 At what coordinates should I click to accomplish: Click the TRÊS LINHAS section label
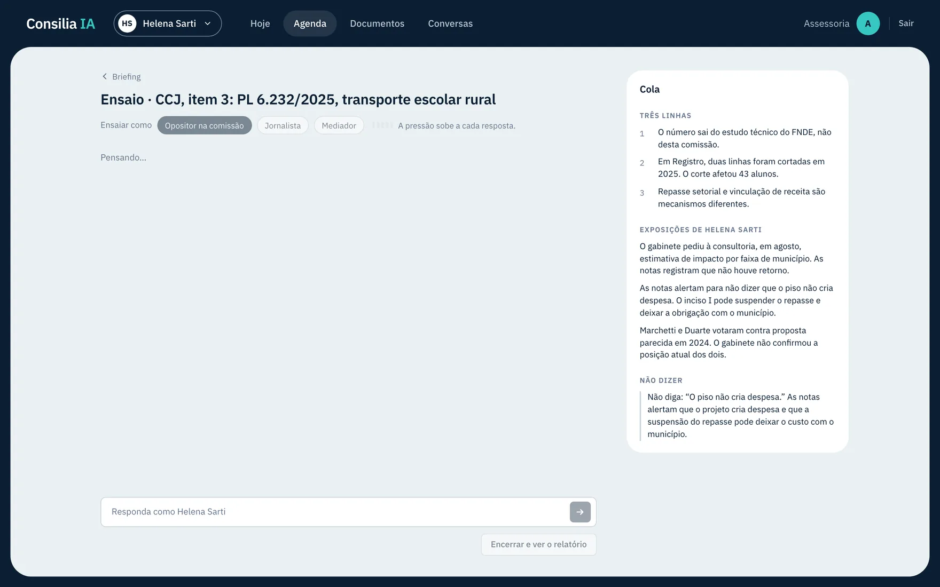[x=665, y=116]
